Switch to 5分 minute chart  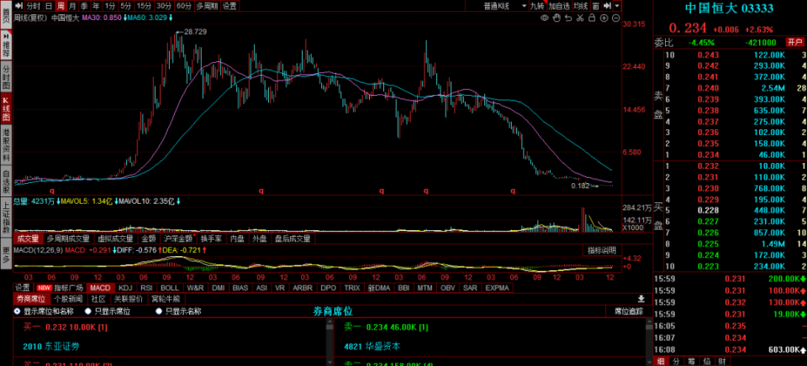126,6
